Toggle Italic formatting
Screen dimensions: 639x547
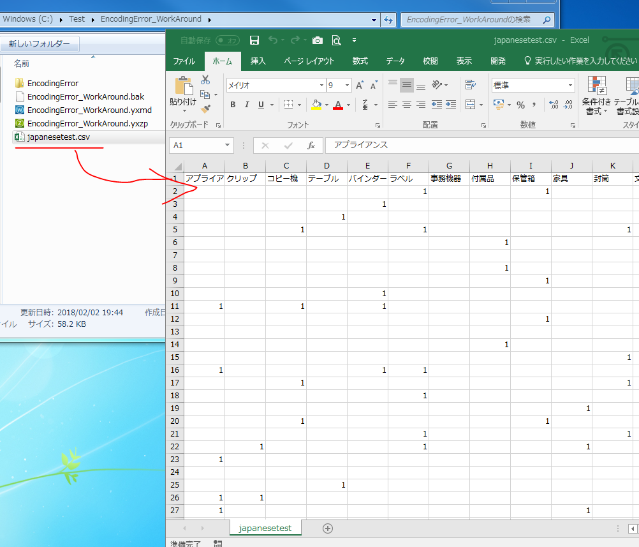pyautogui.click(x=247, y=105)
